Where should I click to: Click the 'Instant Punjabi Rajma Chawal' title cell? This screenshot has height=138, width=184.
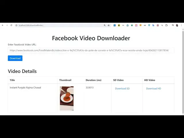point(25,88)
